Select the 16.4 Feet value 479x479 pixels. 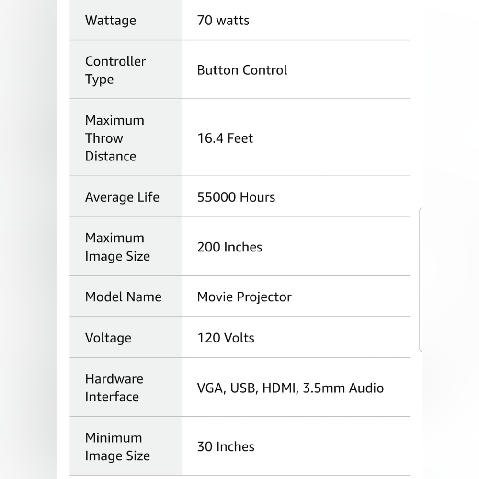pyautogui.click(x=225, y=138)
